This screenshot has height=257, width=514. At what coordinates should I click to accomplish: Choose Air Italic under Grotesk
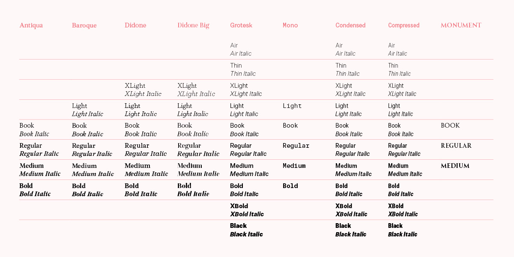241,54
